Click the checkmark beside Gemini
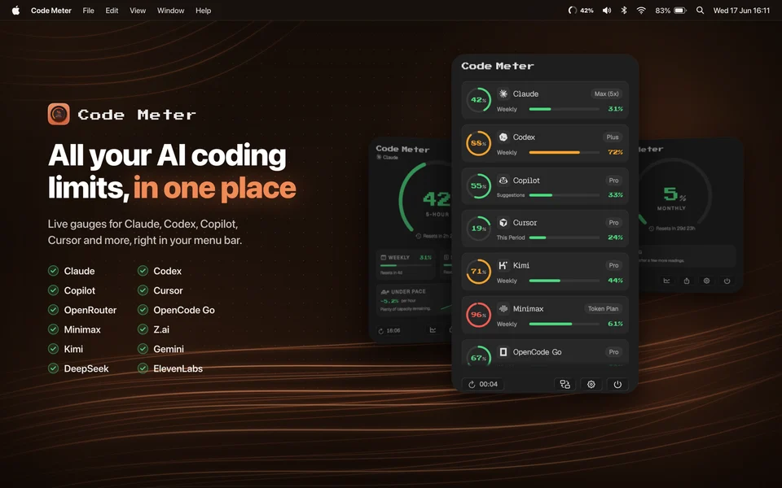The height and width of the screenshot is (488, 782). (x=143, y=349)
